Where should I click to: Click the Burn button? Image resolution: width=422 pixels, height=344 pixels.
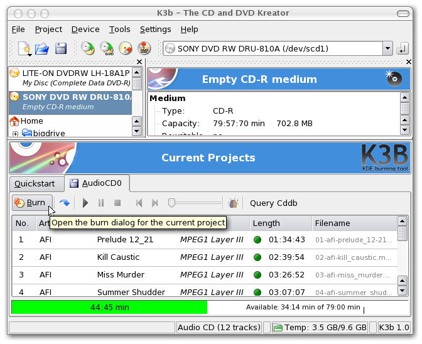coord(32,203)
